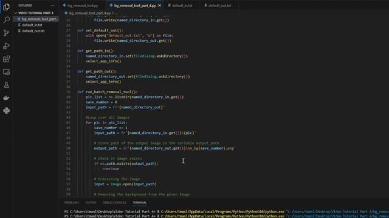Click 'def get_path_out():' code line
Viewport: 389px width, 218px height.
coord(97,71)
